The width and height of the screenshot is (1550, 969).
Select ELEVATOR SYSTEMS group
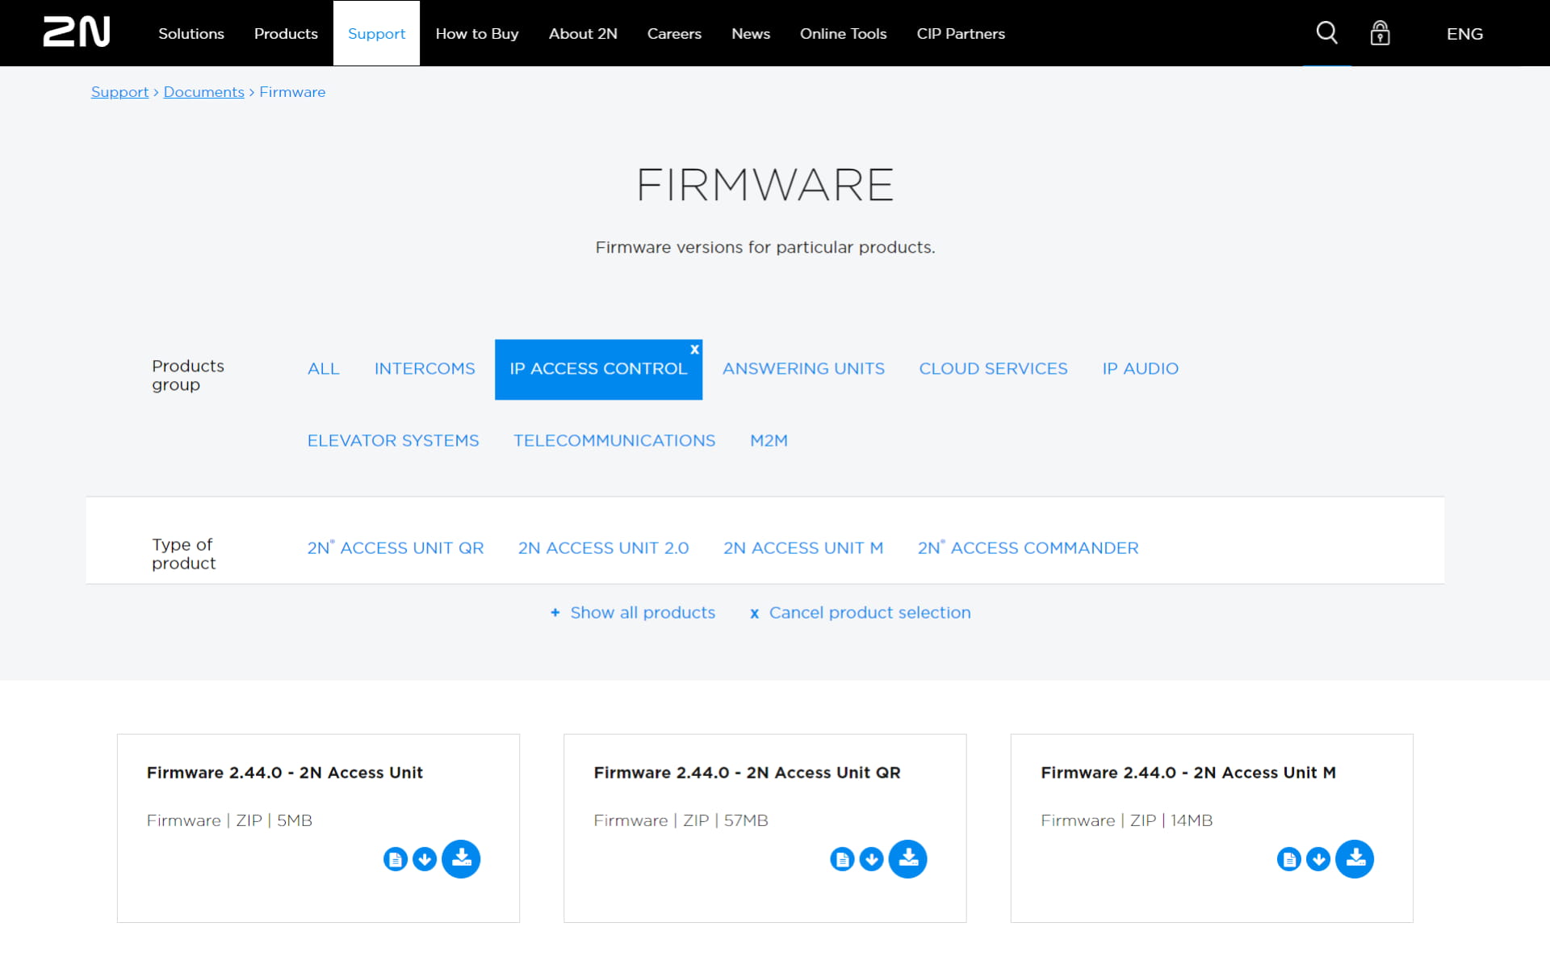(393, 440)
